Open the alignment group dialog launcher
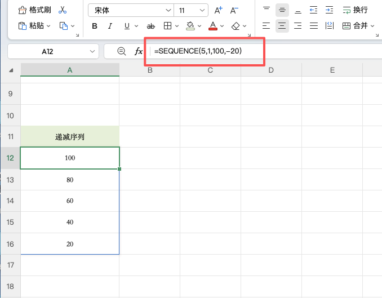The image size is (382, 298). tap(377, 35)
